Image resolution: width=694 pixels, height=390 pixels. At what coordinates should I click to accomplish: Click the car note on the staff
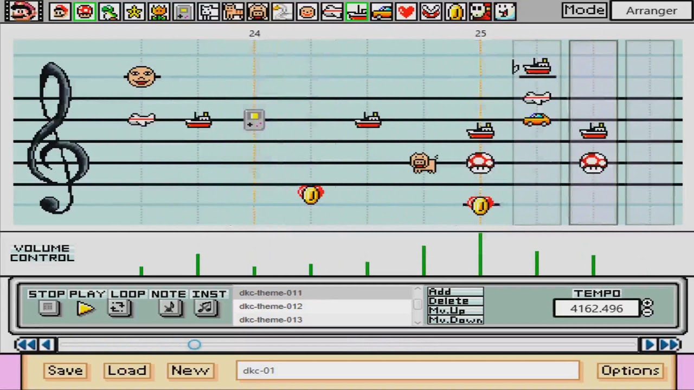coord(537,120)
